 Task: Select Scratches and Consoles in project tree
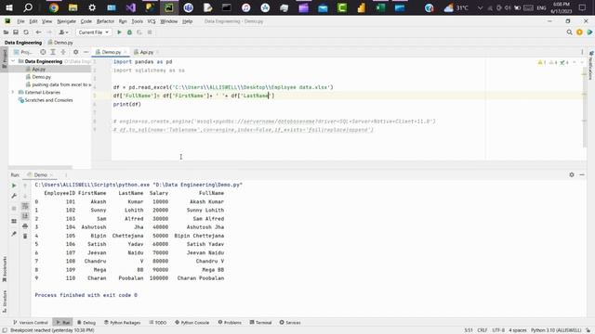(x=48, y=100)
